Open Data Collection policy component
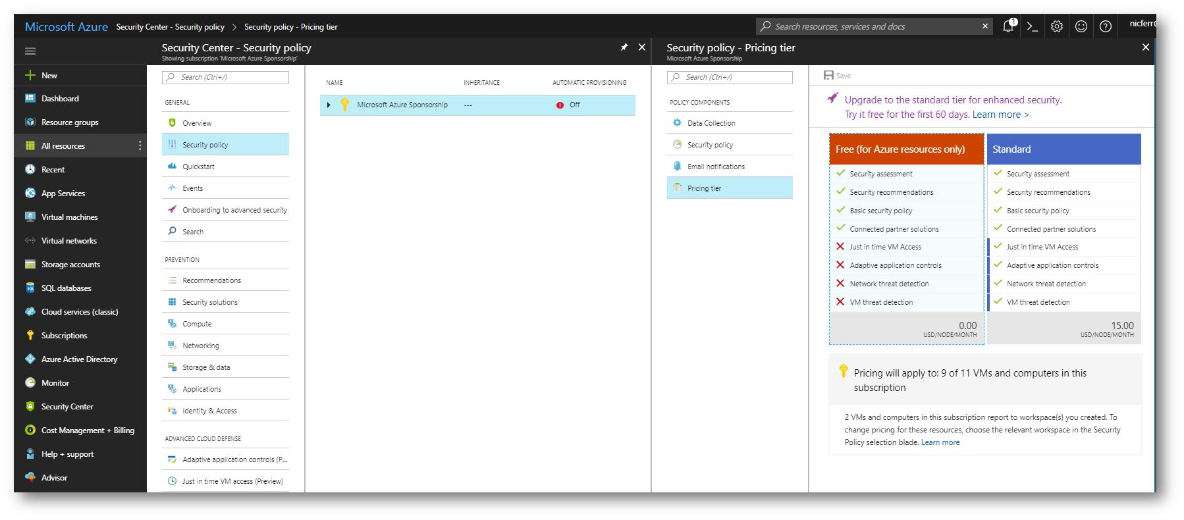The width and height of the screenshot is (1184, 520). click(730, 123)
